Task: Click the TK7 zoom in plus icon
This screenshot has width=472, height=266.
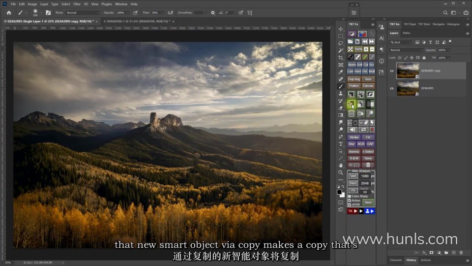Action: coord(366,49)
